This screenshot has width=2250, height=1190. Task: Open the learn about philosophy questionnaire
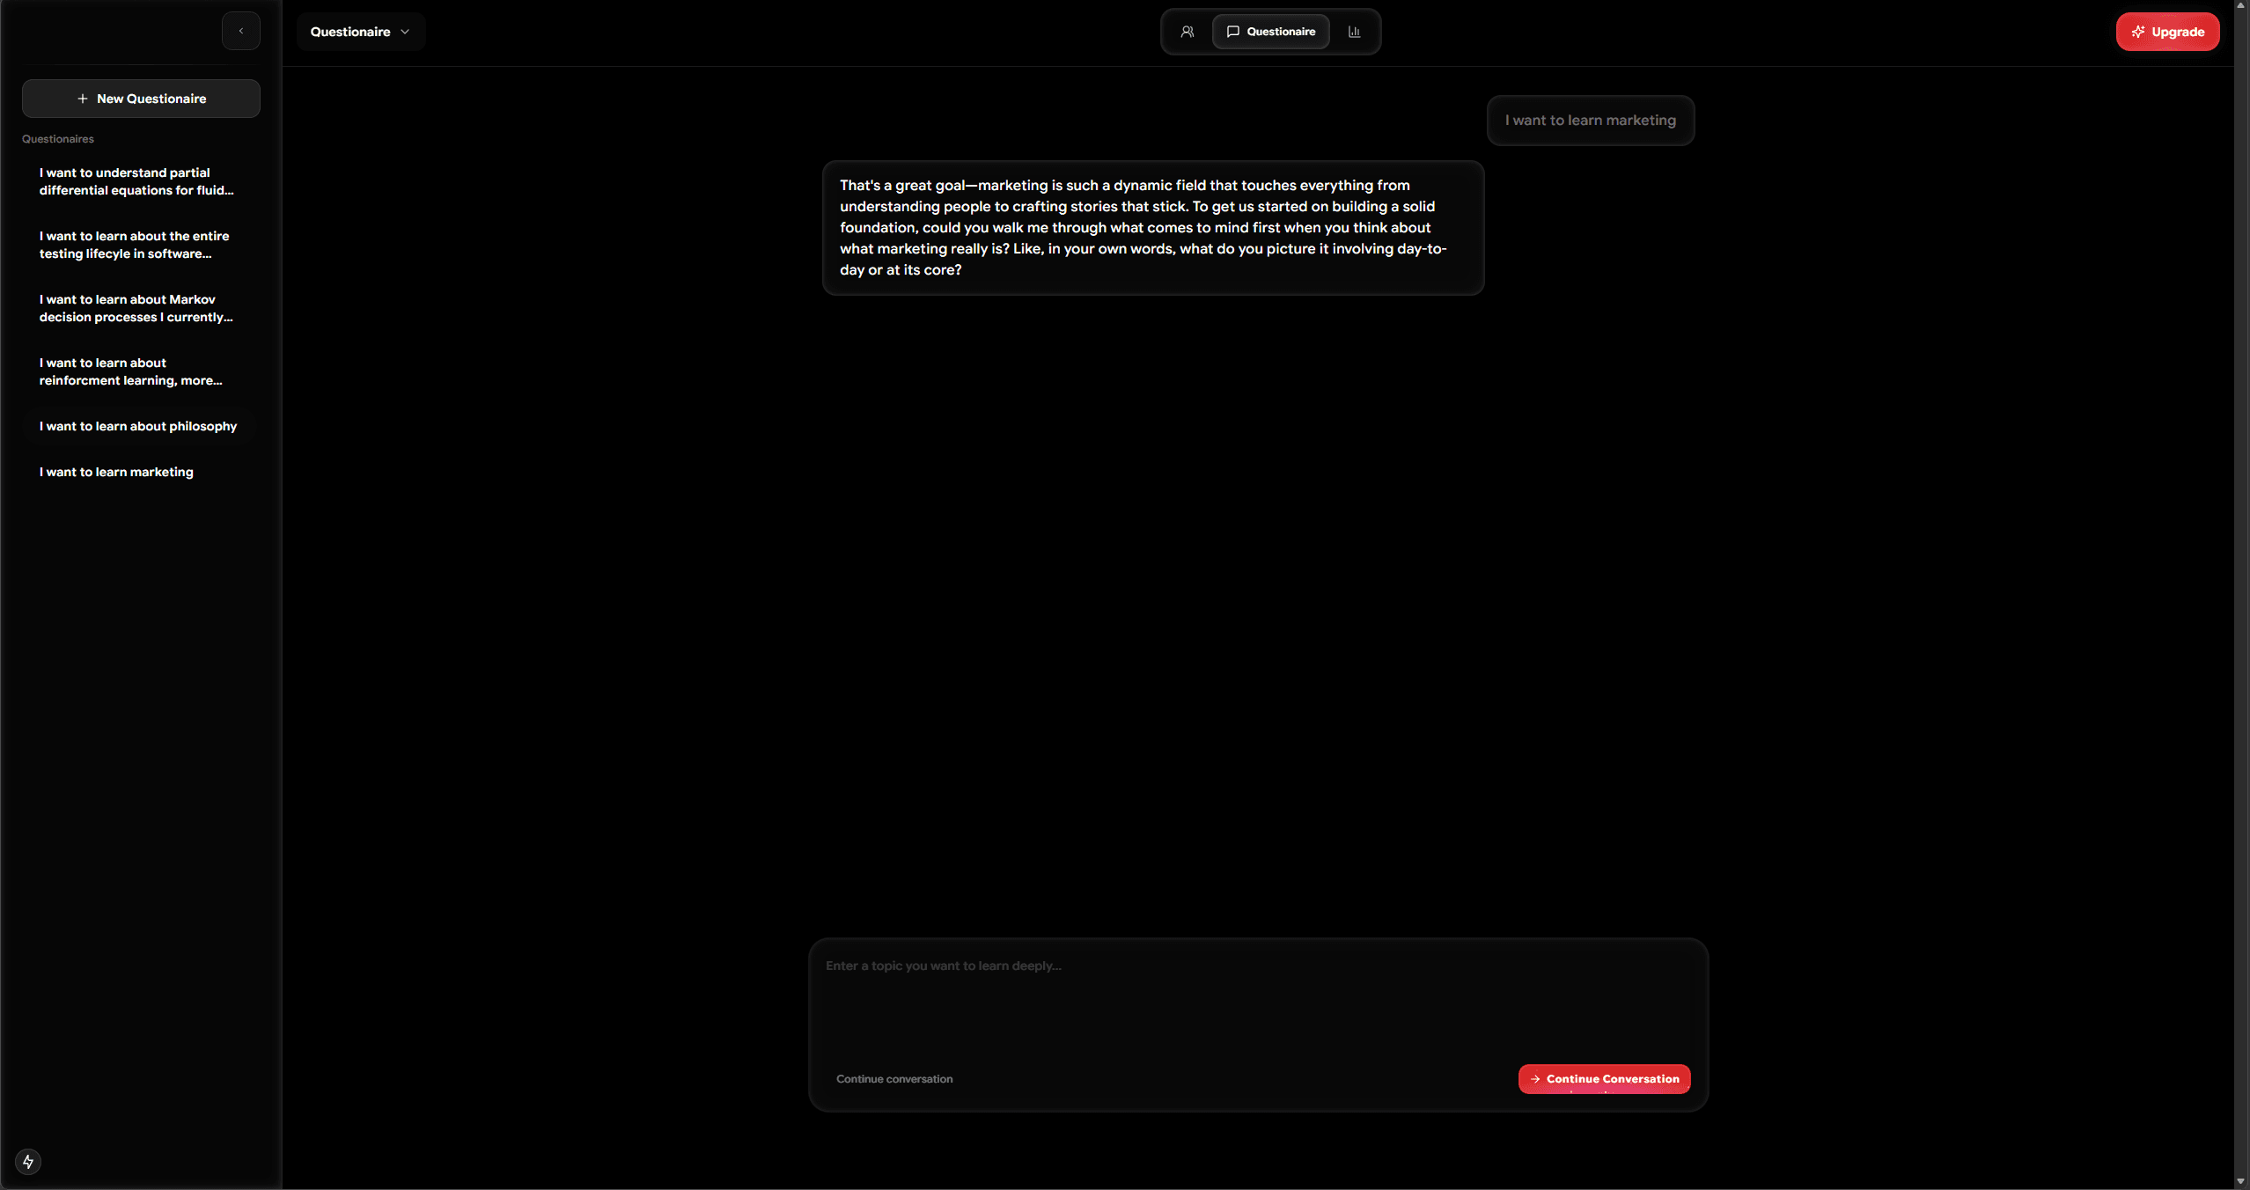pos(138,426)
